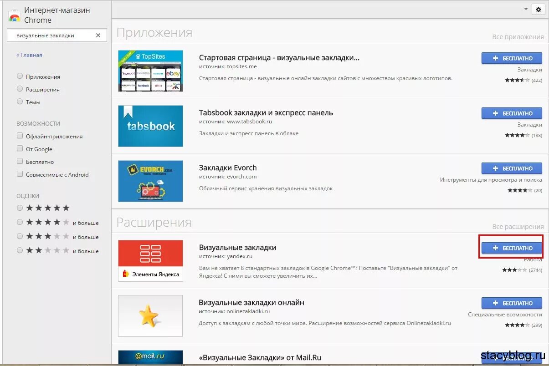Open 'Элементы Яндекса' extension thumbnail
The height and width of the screenshot is (366, 549).
pos(150,260)
